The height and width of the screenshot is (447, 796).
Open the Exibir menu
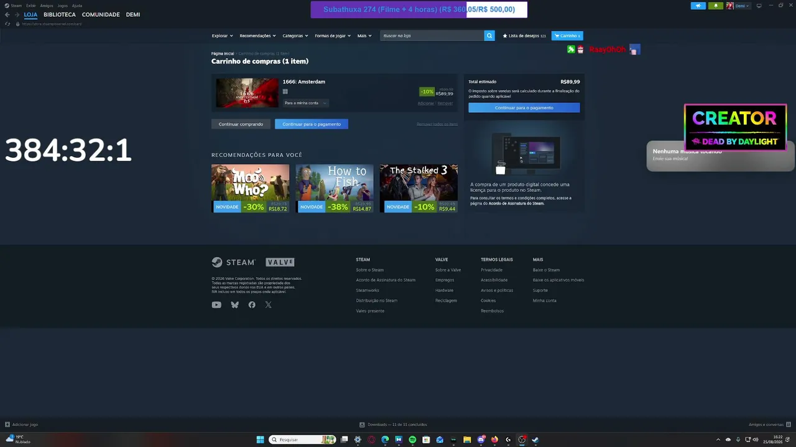(31, 6)
